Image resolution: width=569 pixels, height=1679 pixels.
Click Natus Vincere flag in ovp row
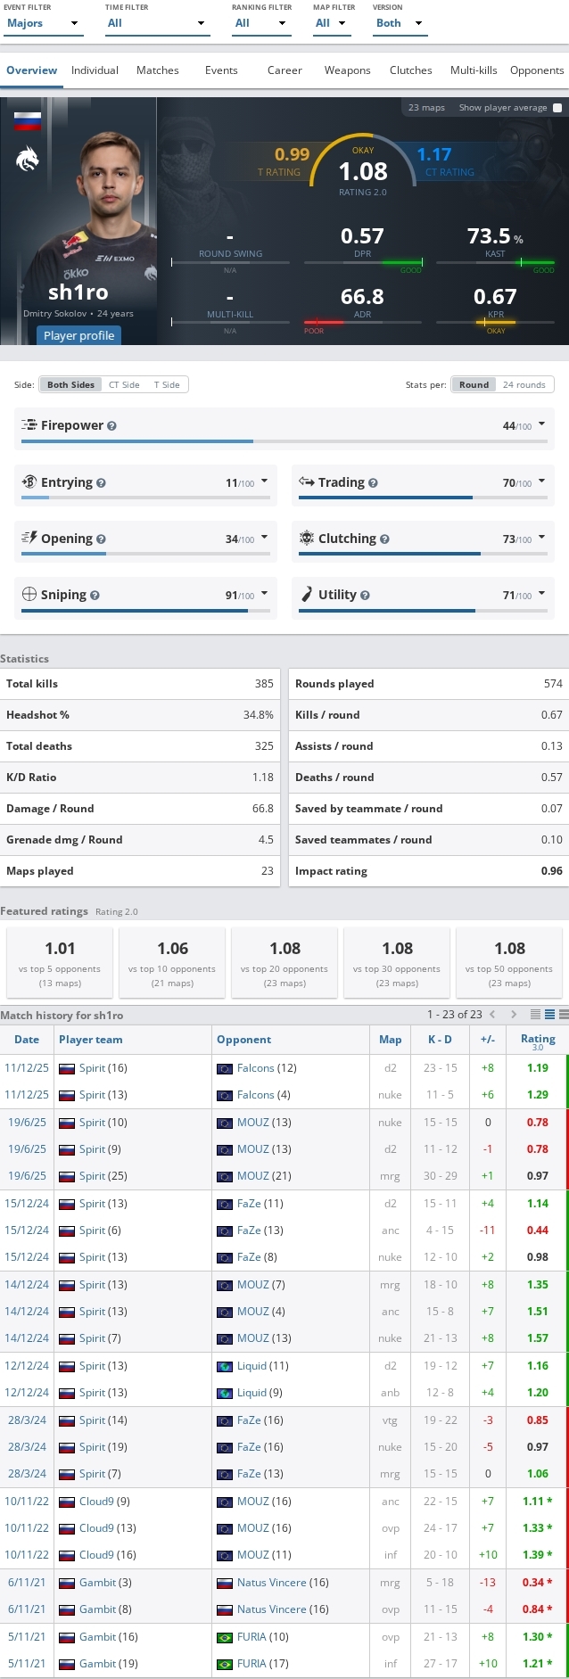[225, 1609]
